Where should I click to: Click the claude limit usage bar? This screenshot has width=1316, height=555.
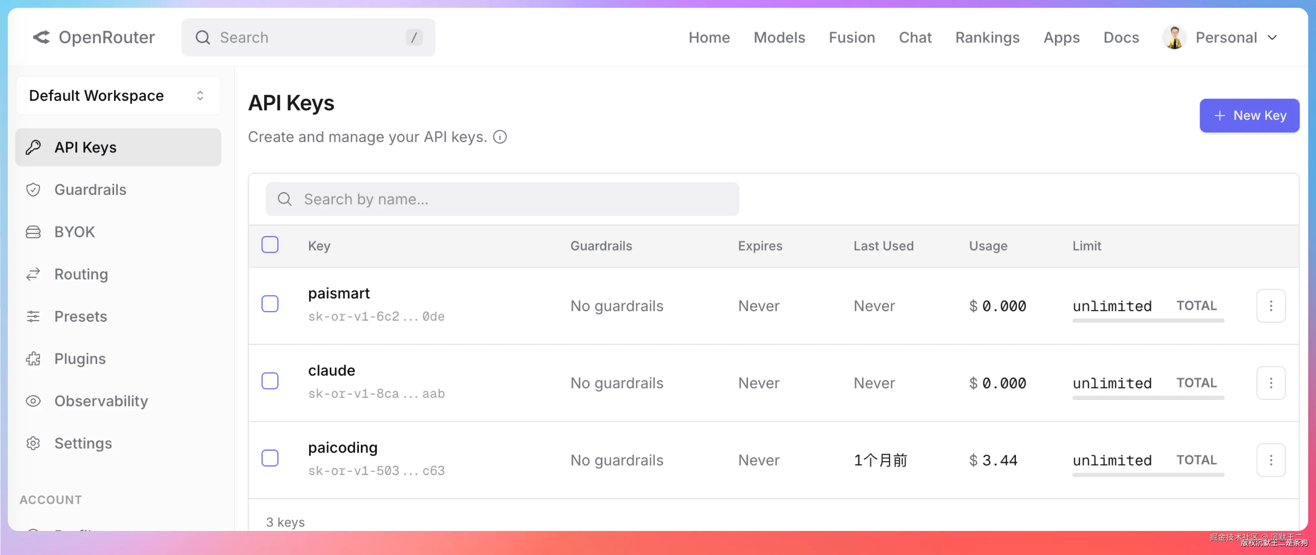coord(1149,398)
